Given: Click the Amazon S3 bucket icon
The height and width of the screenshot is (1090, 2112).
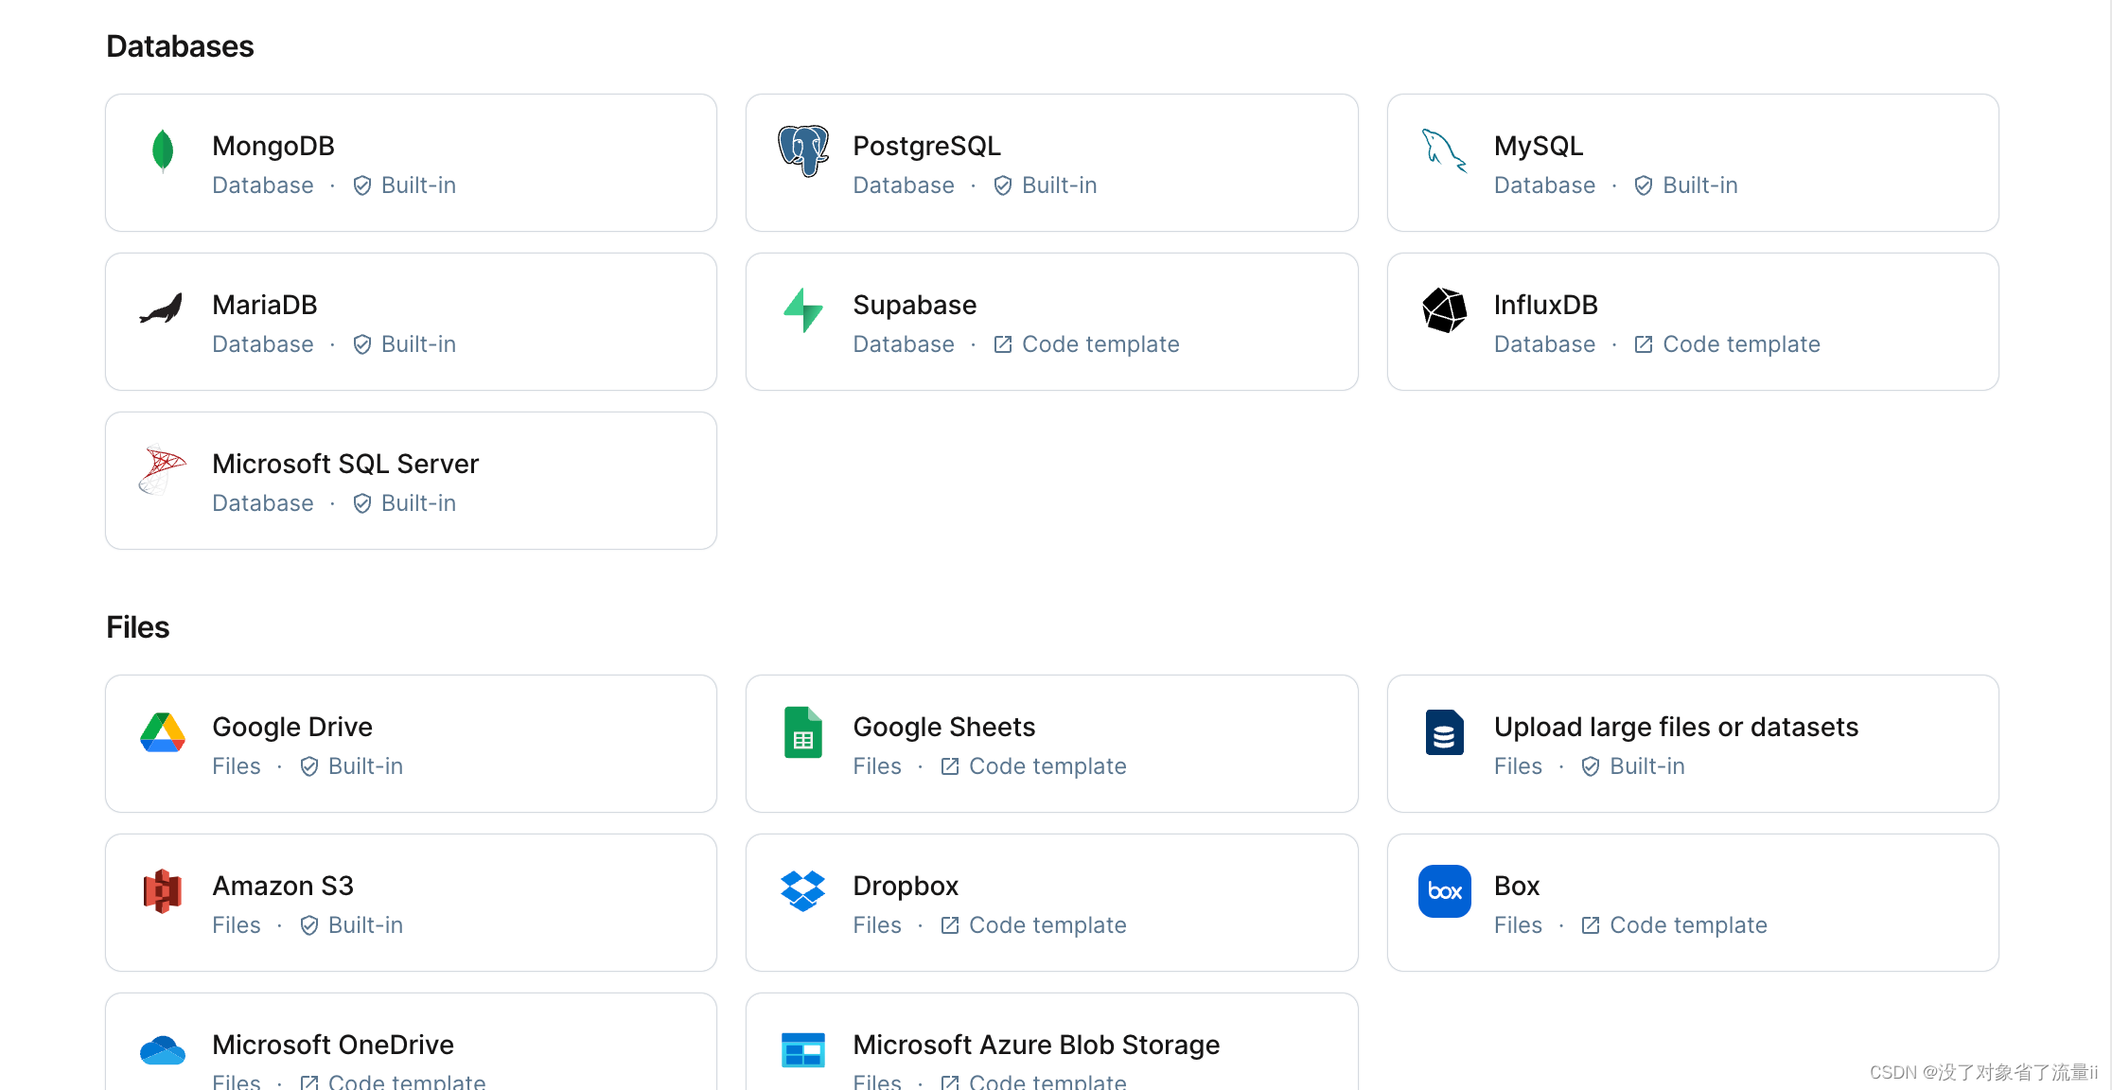Looking at the screenshot, I should tap(163, 890).
